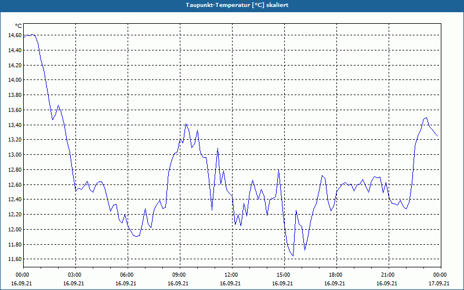Click the 00:00 time label above 16.09.21

point(22,275)
